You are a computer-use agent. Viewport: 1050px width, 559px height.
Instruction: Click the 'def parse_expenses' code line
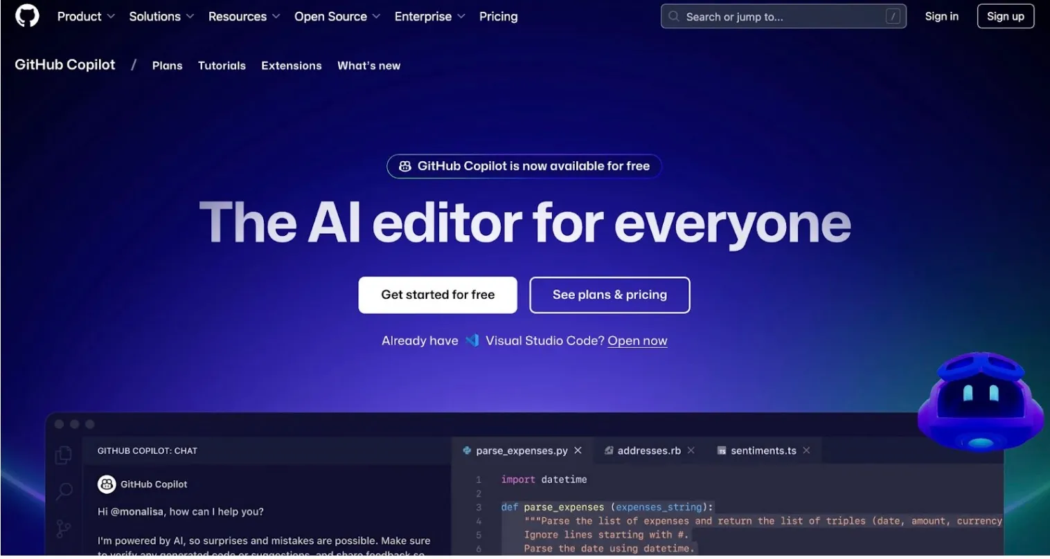click(607, 507)
